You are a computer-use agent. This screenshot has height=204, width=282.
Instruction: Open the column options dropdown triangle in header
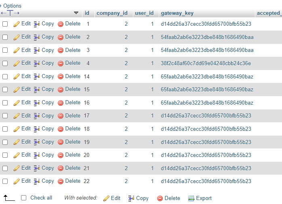(76, 13)
